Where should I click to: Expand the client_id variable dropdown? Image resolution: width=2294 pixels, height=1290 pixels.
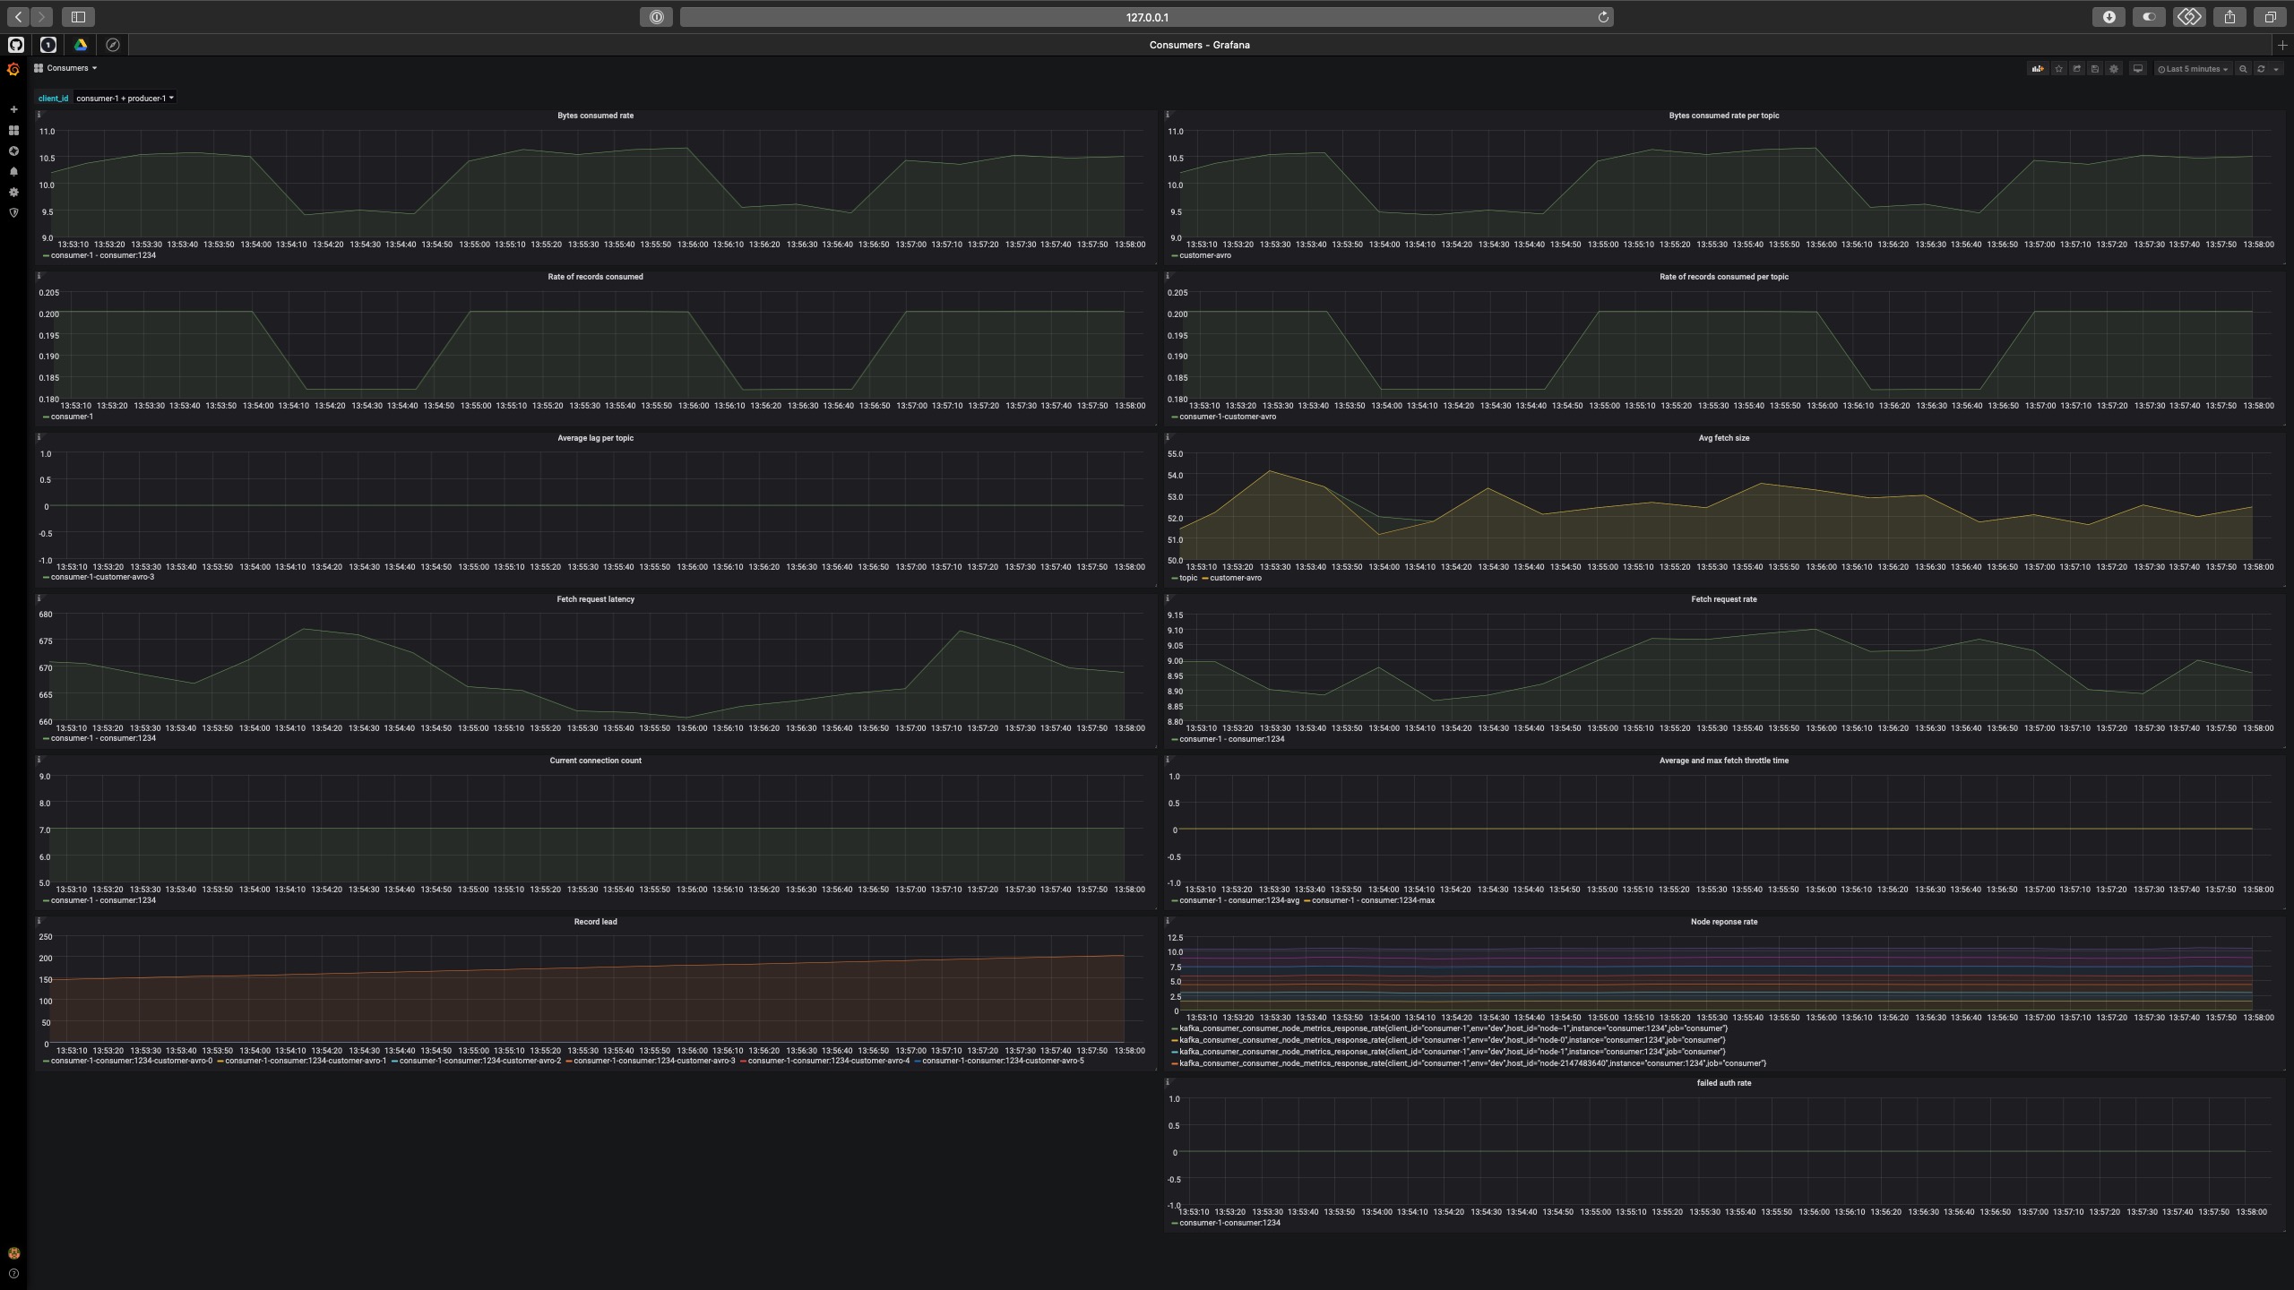(x=125, y=99)
